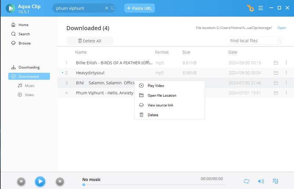
Task: Open the Downloading list
Action: (25, 67)
